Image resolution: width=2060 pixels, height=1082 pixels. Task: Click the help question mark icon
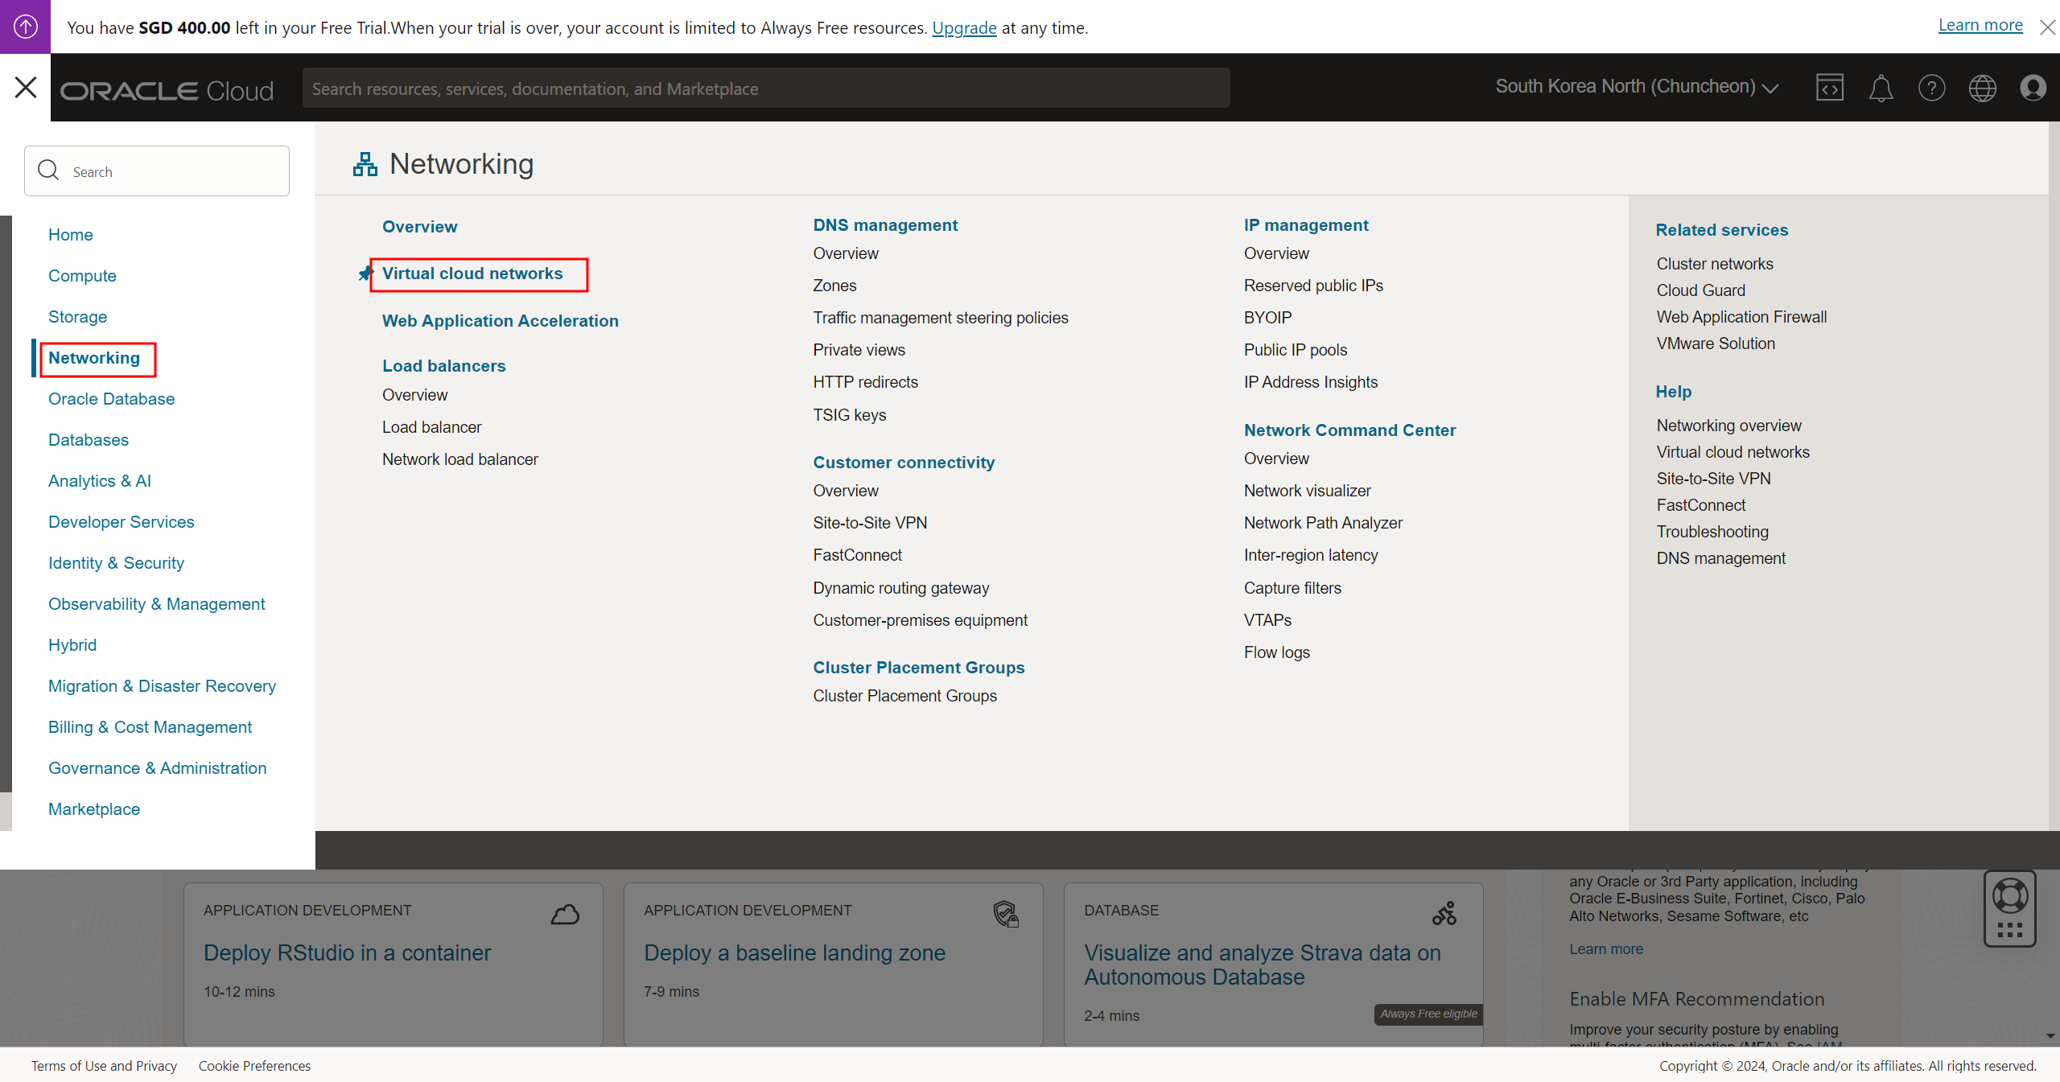pyautogui.click(x=1931, y=88)
